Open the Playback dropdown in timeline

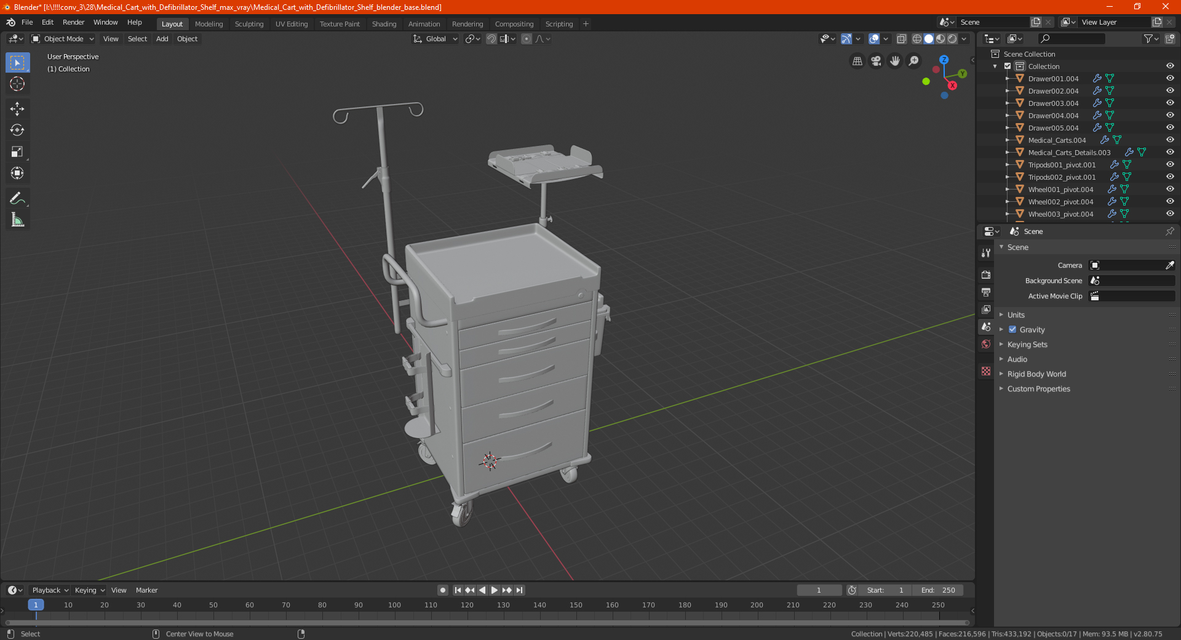point(50,590)
